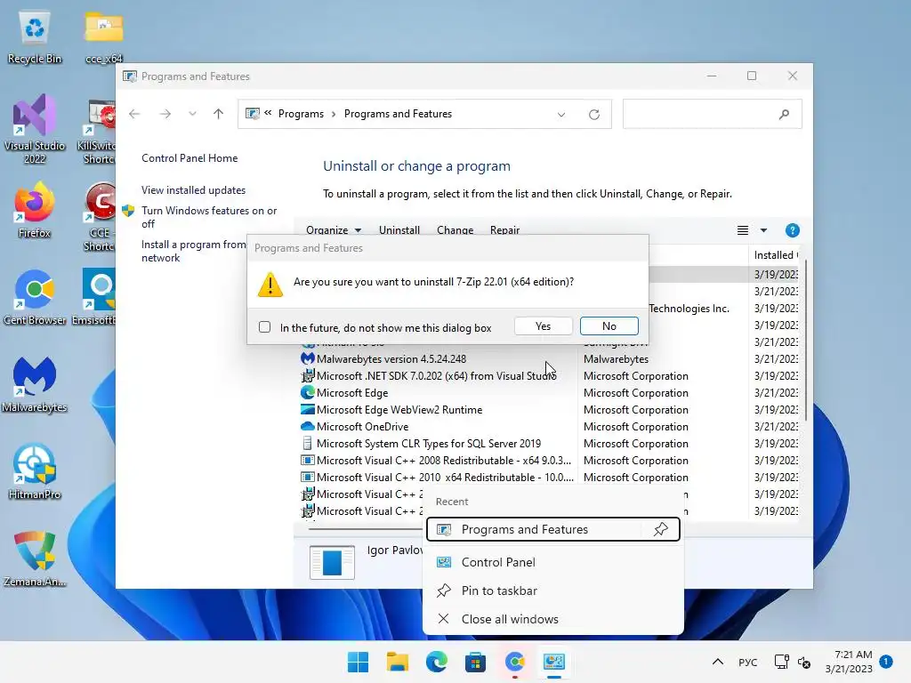Open the notification badge in the tray
Image resolution: width=911 pixels, height=683 pixels.
886,661
